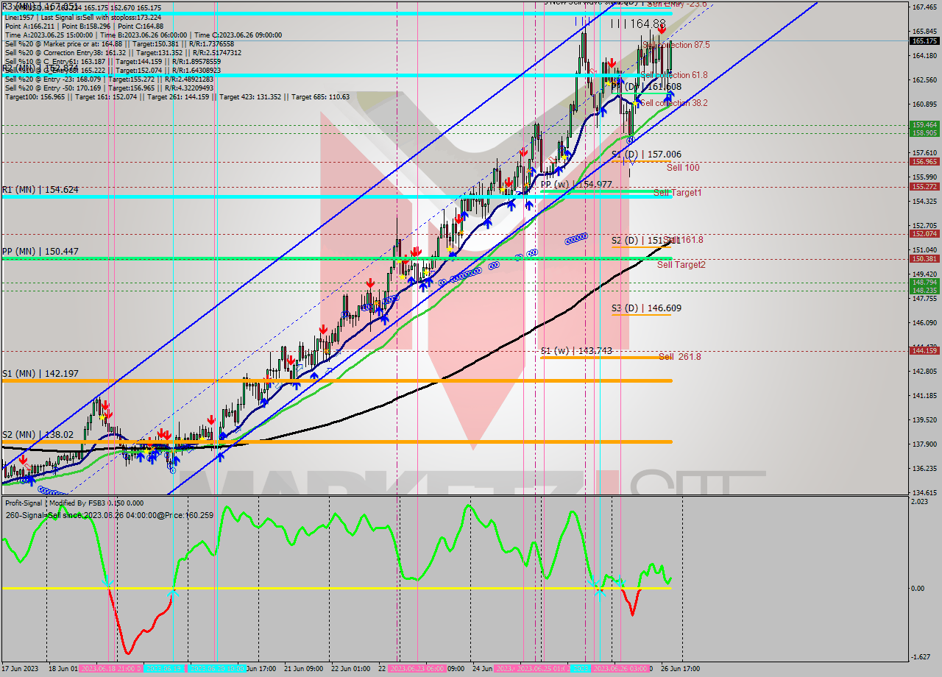The image size is (942, 677).
Task: Click the 0.00 value on the indicator scale
Action: coord(919,589)
